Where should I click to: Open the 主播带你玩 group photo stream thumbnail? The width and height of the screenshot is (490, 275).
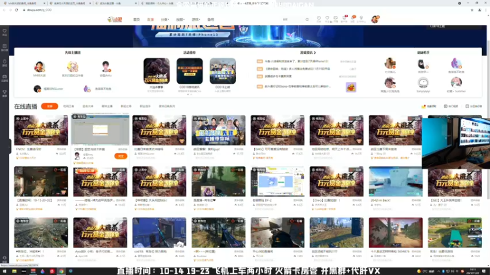(x=219, y=130)
